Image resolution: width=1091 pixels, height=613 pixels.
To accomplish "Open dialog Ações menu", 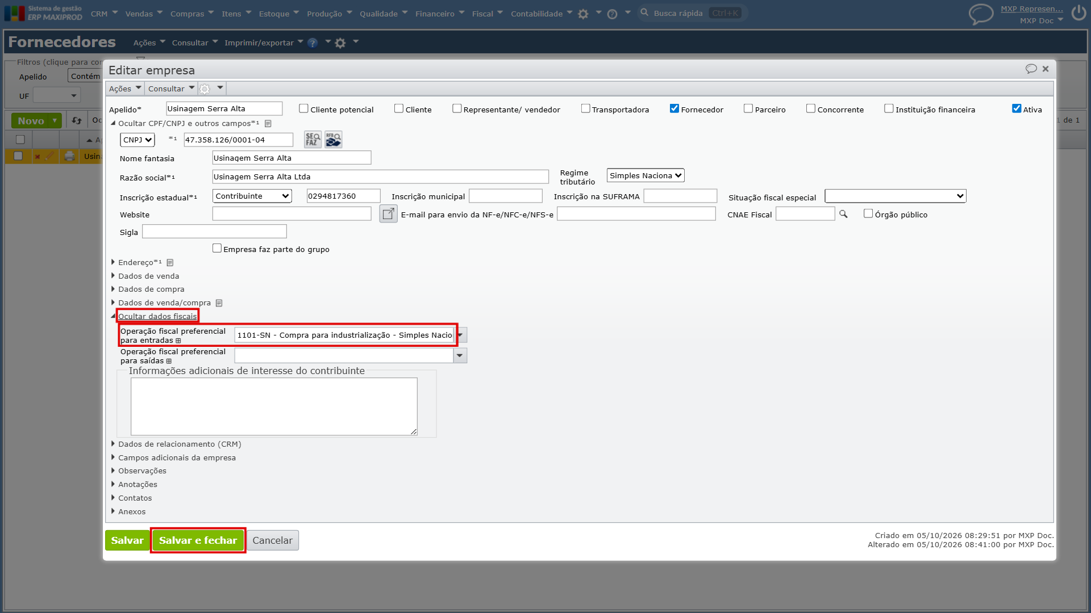I will (x=125, y=89).
